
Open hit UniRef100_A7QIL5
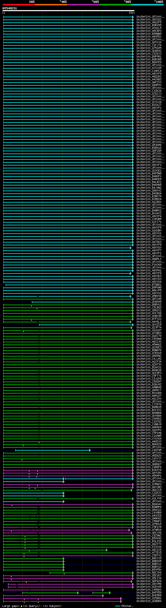(x=149, y=28)
